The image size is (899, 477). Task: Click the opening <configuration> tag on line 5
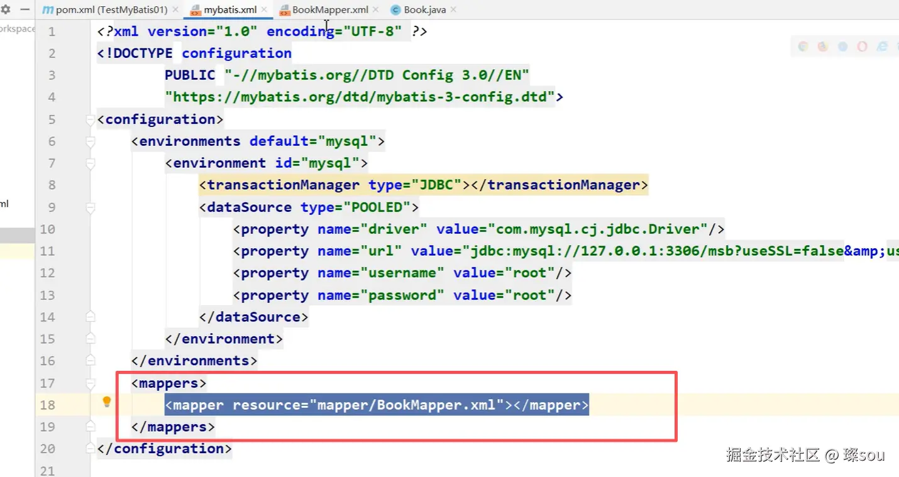point(160,119)
